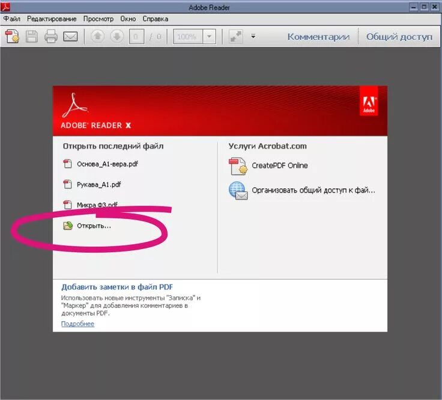
Task: Close the Adobe Reader window
Action: [x=434, y=7]
